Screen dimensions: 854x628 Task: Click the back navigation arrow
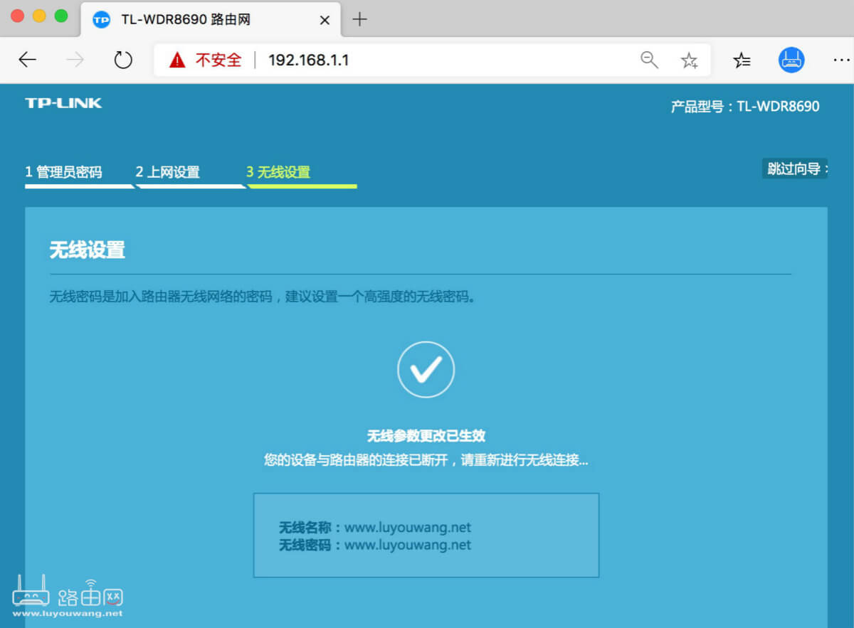(x=27, y=60)
